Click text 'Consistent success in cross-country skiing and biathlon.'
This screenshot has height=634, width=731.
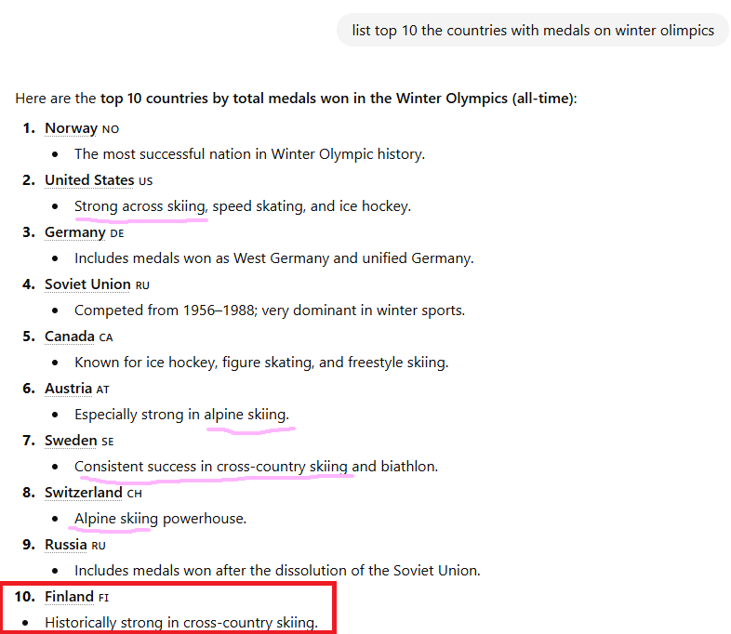(257, 467)
